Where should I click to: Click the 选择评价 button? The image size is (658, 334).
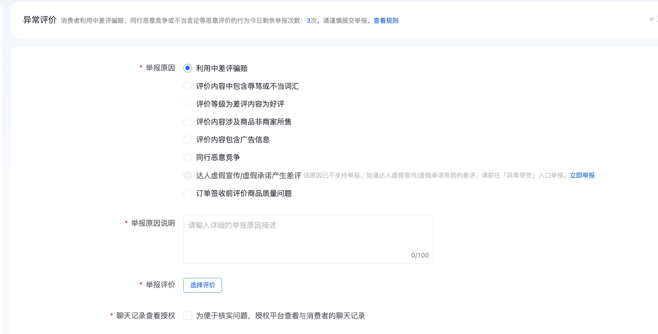tap(203, 285)
